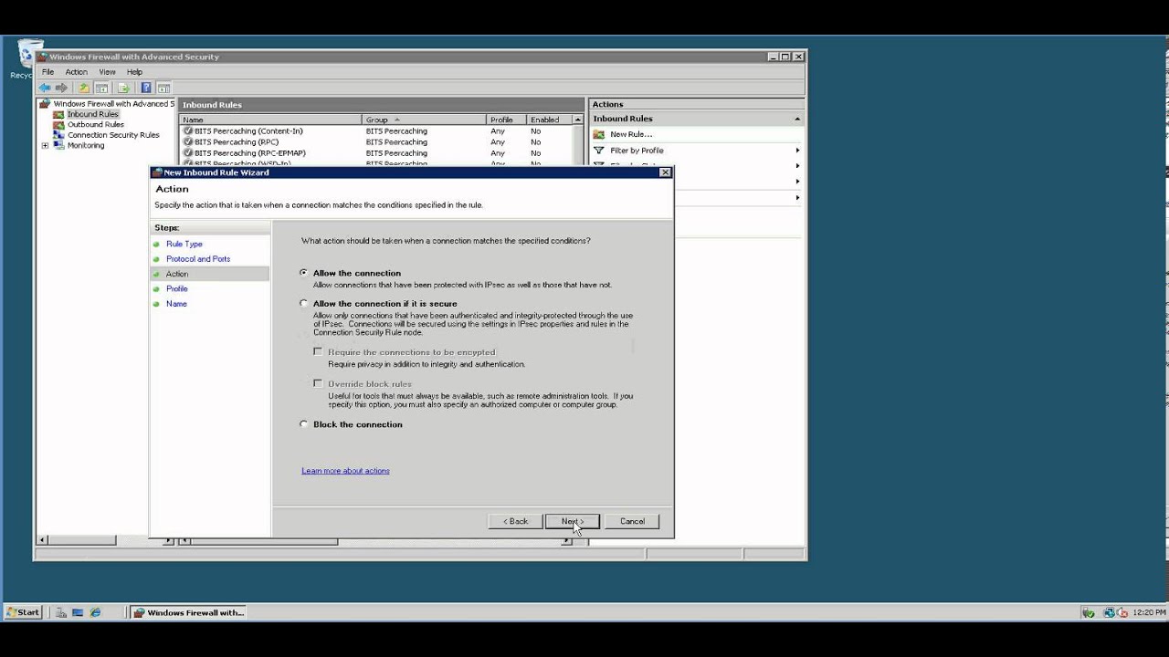Click the Enabled column header
This screenshot has width=1169, height=657.
point(550,120)
